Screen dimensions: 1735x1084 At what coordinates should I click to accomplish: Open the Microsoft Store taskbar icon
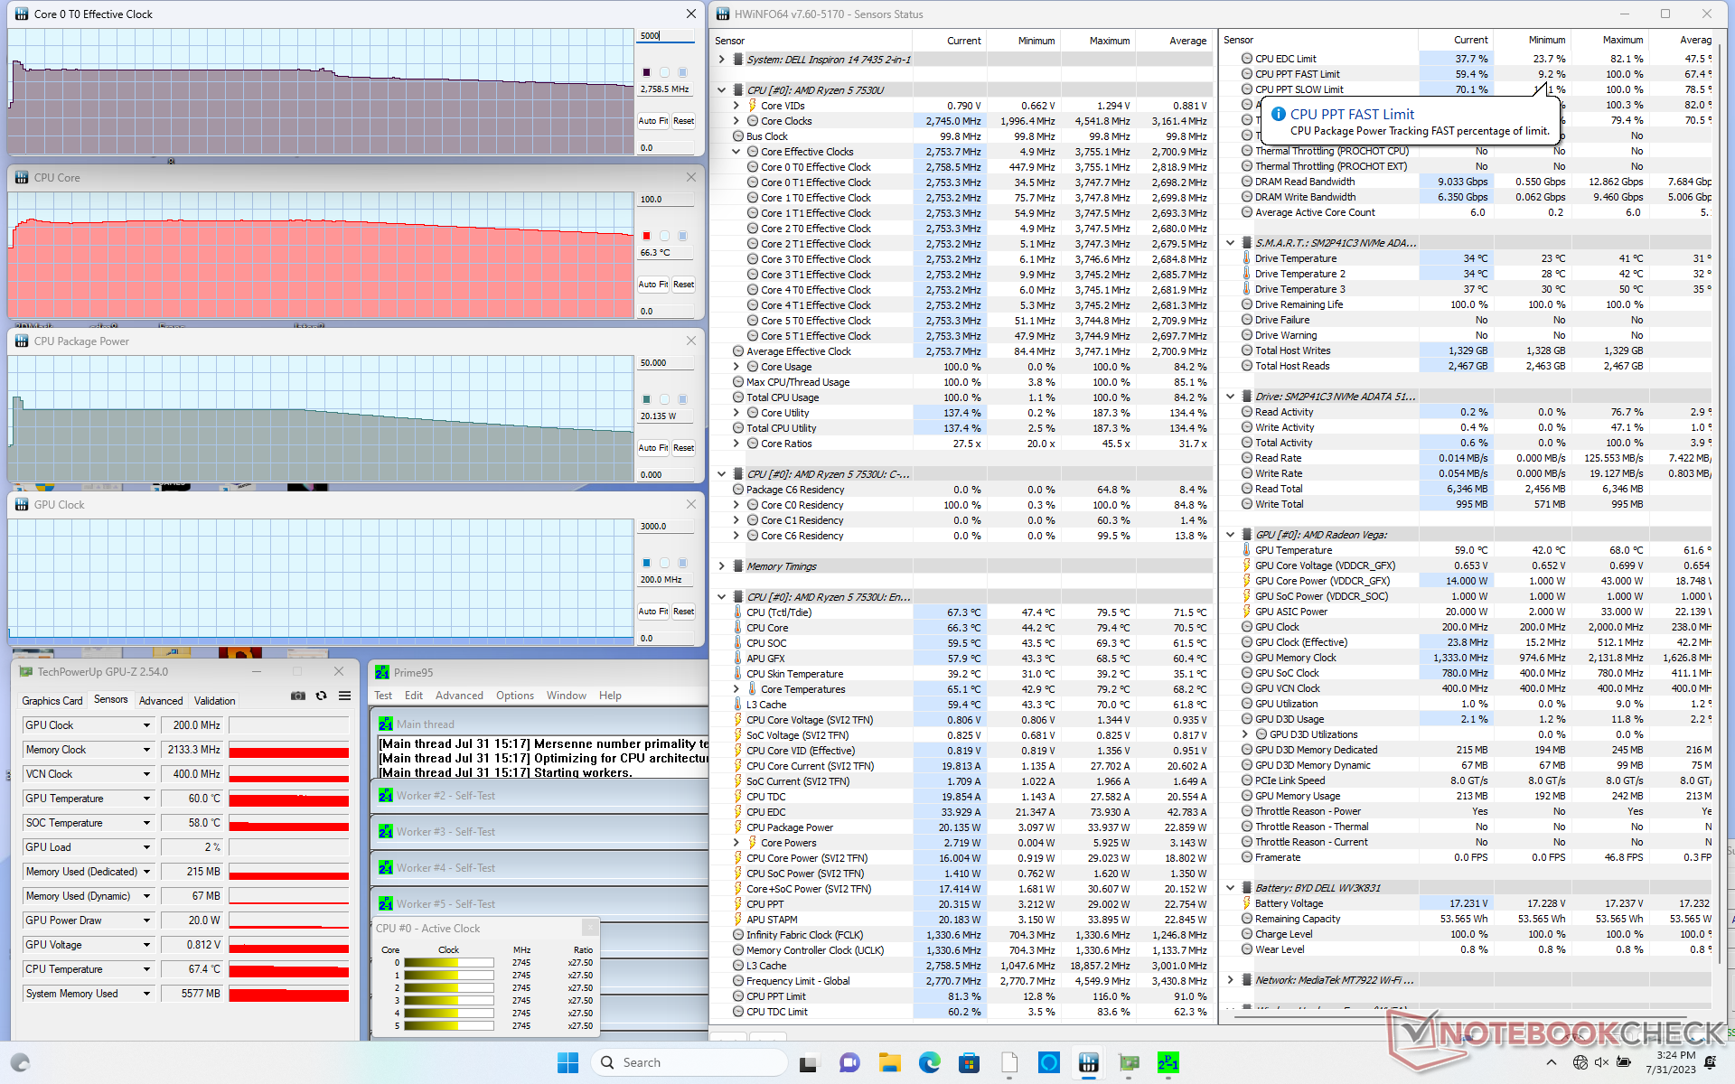coord(969,1062)
